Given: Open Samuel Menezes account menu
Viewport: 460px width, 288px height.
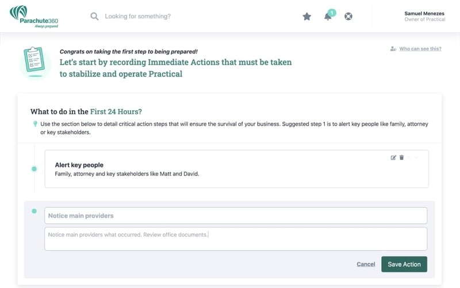Looking at the screenshot, I should point(424,16).
